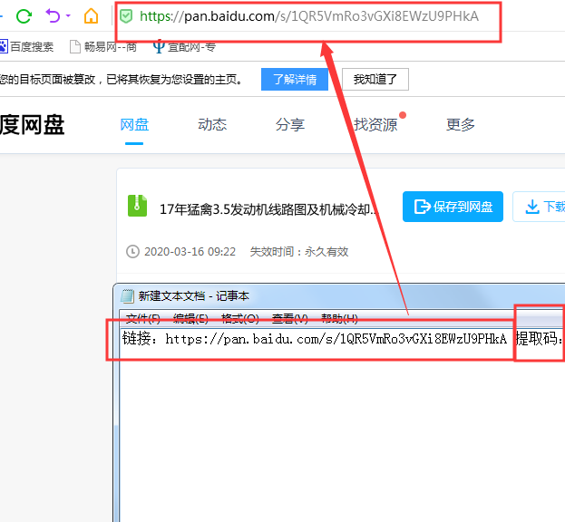
Task: Click the clock icon beside share date
Action: 132,252
